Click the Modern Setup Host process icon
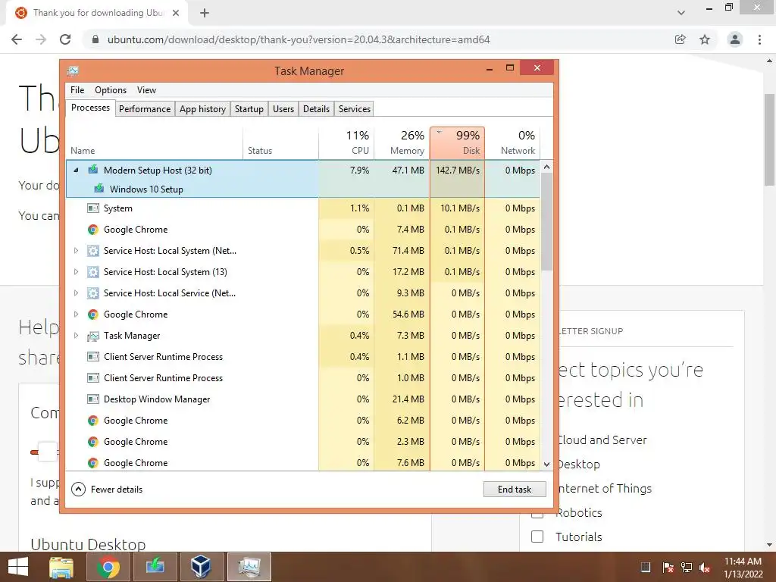The image size is (776, 582). pyautogui.click(x=92, y=170)
